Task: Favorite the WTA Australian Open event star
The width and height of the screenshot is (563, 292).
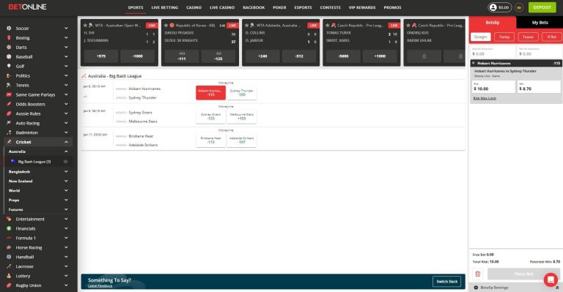Action: tap(85, 26)
